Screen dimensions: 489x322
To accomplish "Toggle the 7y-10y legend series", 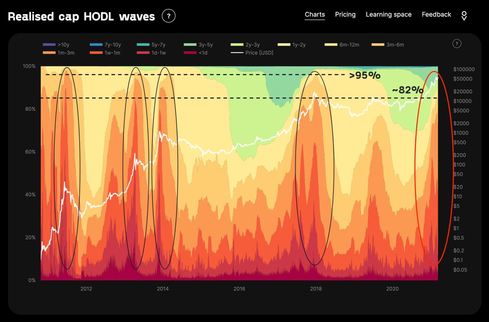I will 105,45.
